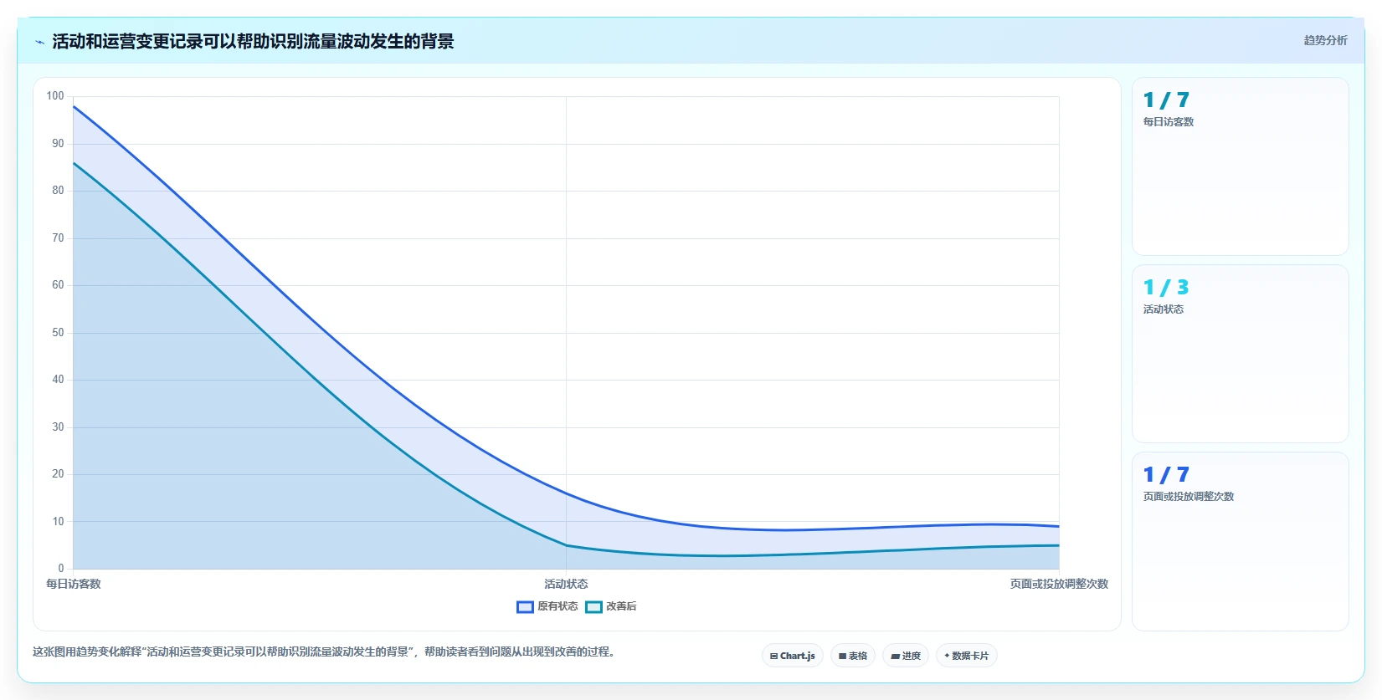This screenshot has height=700, width=1382.
Task: Click the 数据卡片 chip
Action: 967,656
